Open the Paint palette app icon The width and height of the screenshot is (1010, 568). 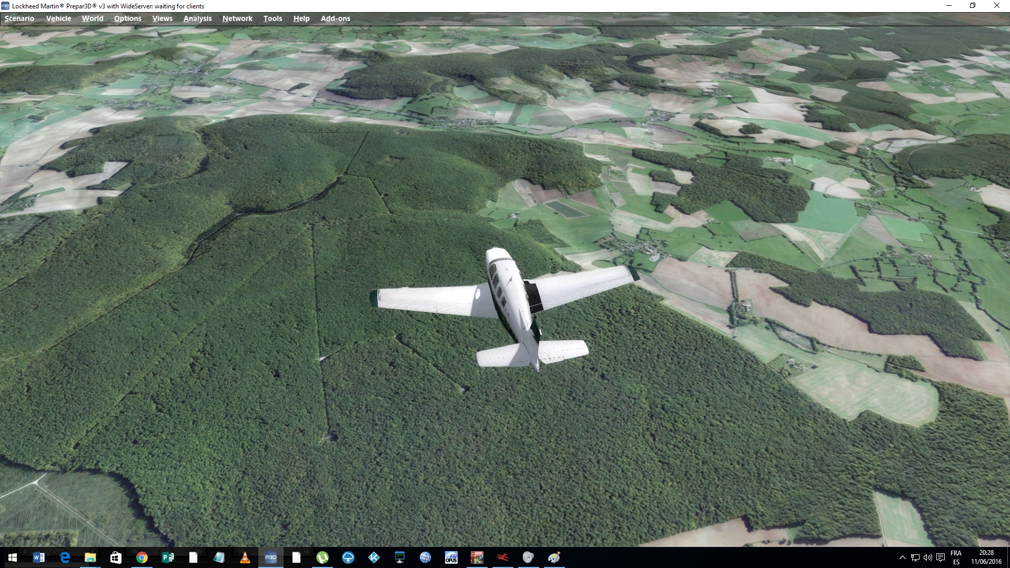(x=554, y=557)
